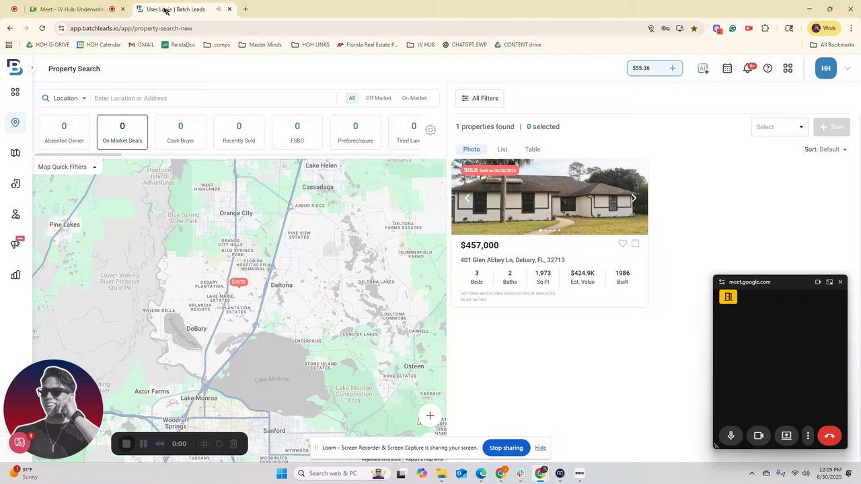Add funds with the $55.36 balance button
The image size is (861, 484).
click(x=654, y=68)
